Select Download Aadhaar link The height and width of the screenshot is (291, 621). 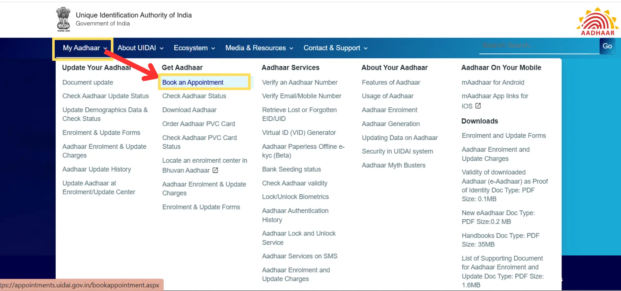[x=189, y=110]
